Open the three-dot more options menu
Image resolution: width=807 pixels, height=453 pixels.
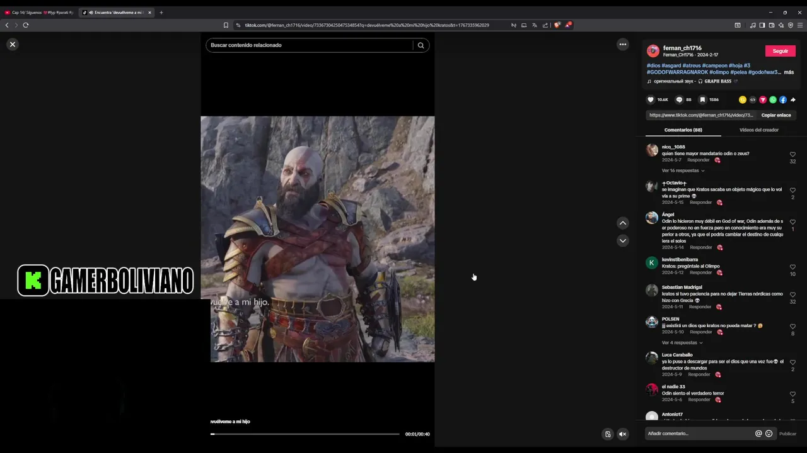[x=623, y=44]
